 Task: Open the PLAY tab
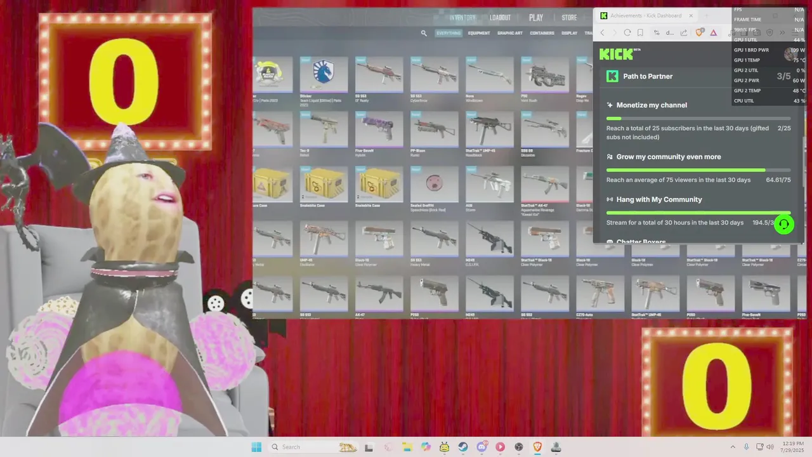[536, 18]
